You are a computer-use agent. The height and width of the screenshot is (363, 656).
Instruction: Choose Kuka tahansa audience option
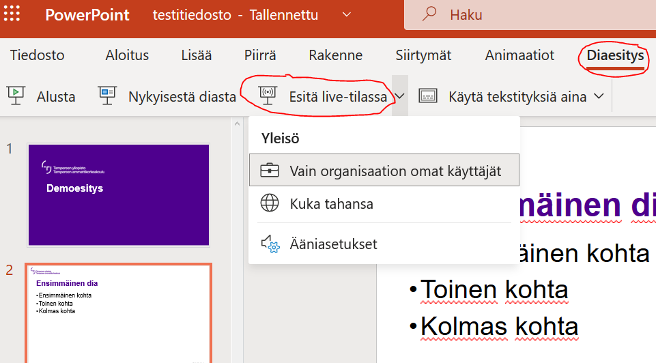pyautogui.click(x=384, y=203)
